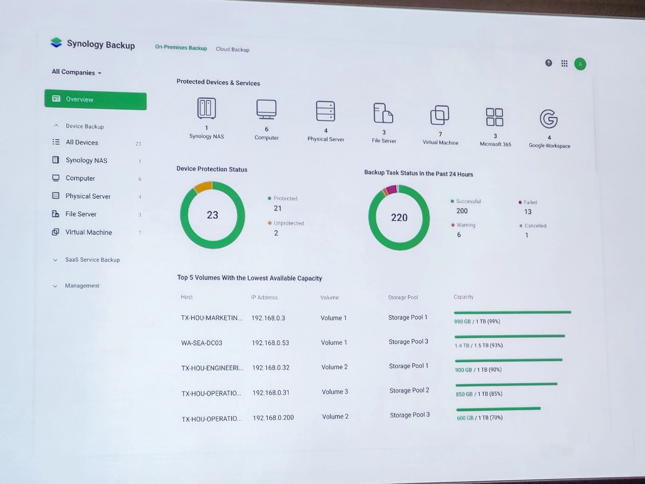Click the Volume column header
Screen dimensions: 645x484
click(329, 297)
